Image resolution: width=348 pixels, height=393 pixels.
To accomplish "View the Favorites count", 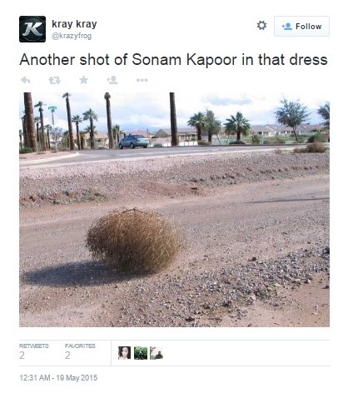I will [80, 351].
